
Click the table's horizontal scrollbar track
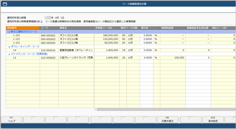pyautogui.click(x=166, y=110)
